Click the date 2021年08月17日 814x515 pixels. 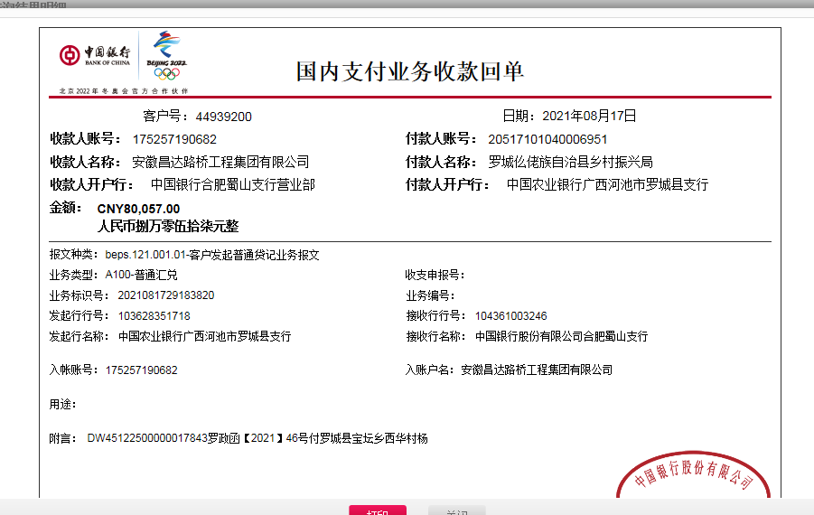[589, 116]
